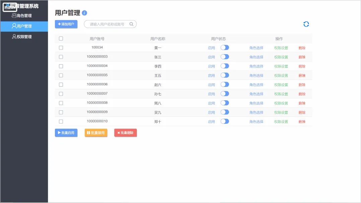Screen dimensions: 361x203
Task: Toggle status switch for user 黄一
Action: pyautogui.click(x=225, y=47)
